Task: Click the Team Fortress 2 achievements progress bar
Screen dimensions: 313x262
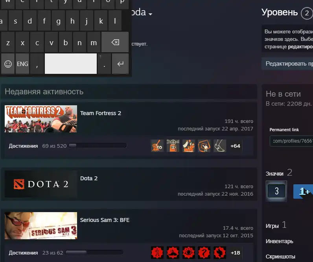Action: pyautogui.click(x=98, y=146)
